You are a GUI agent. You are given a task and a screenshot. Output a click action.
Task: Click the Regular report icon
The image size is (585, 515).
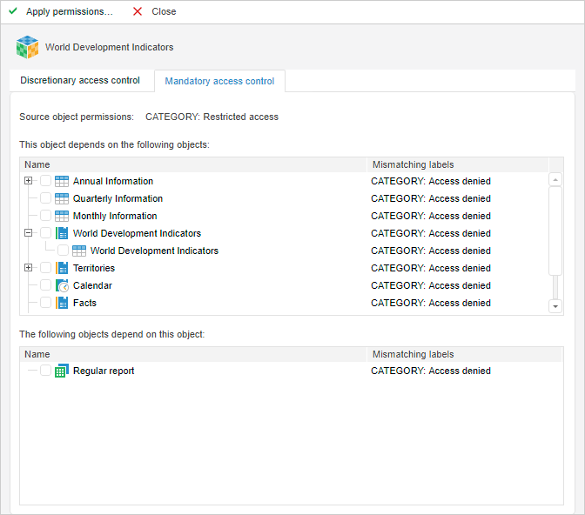(62, 371)
